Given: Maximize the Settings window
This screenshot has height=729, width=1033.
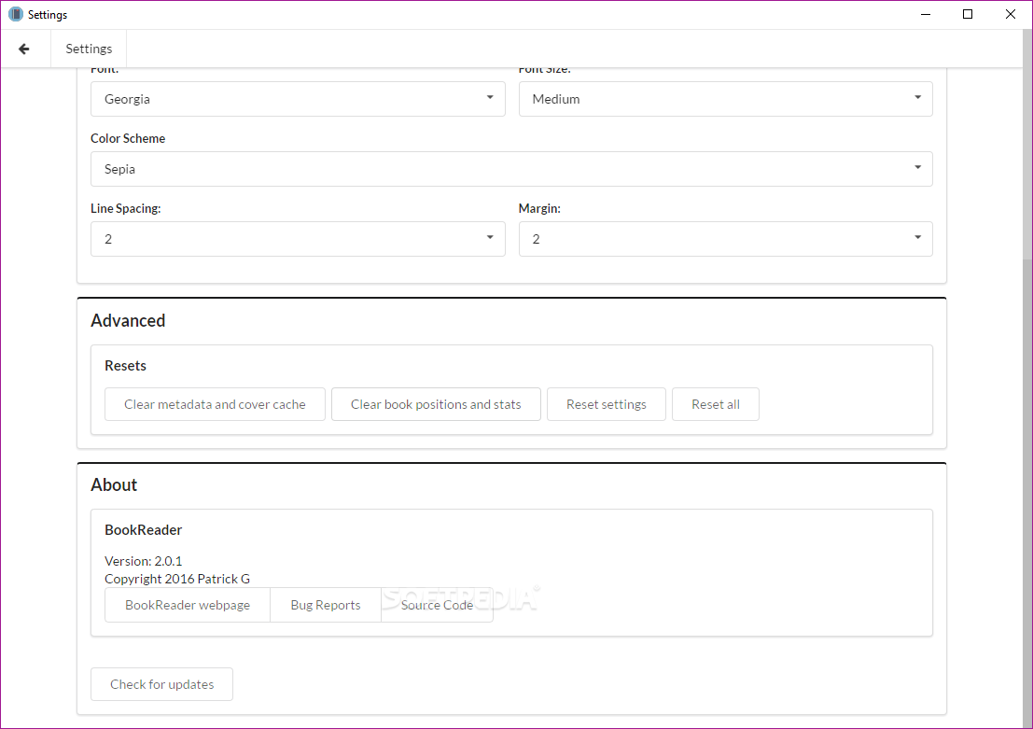Looking at the screenshot, I should 967,15.
